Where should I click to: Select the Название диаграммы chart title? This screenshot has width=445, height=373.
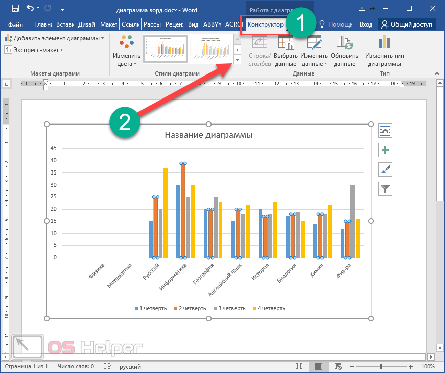point(208,135)
